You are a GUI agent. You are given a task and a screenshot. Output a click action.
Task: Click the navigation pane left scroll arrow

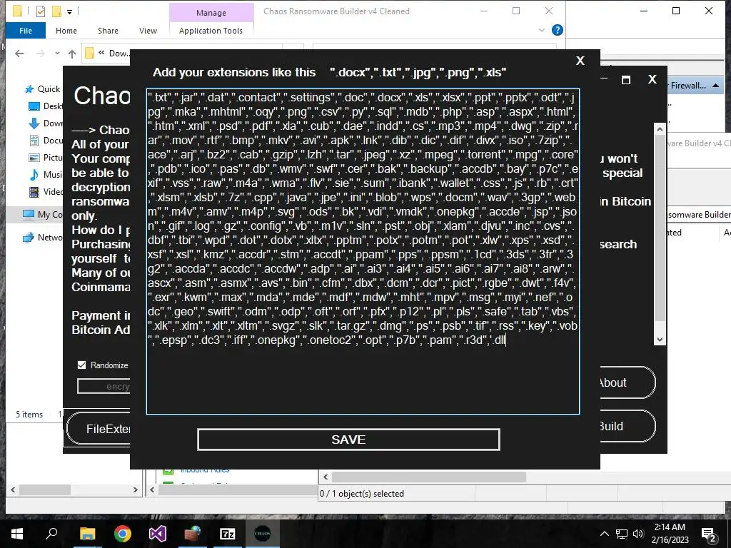pyautogui.click(x=13, y=489)
